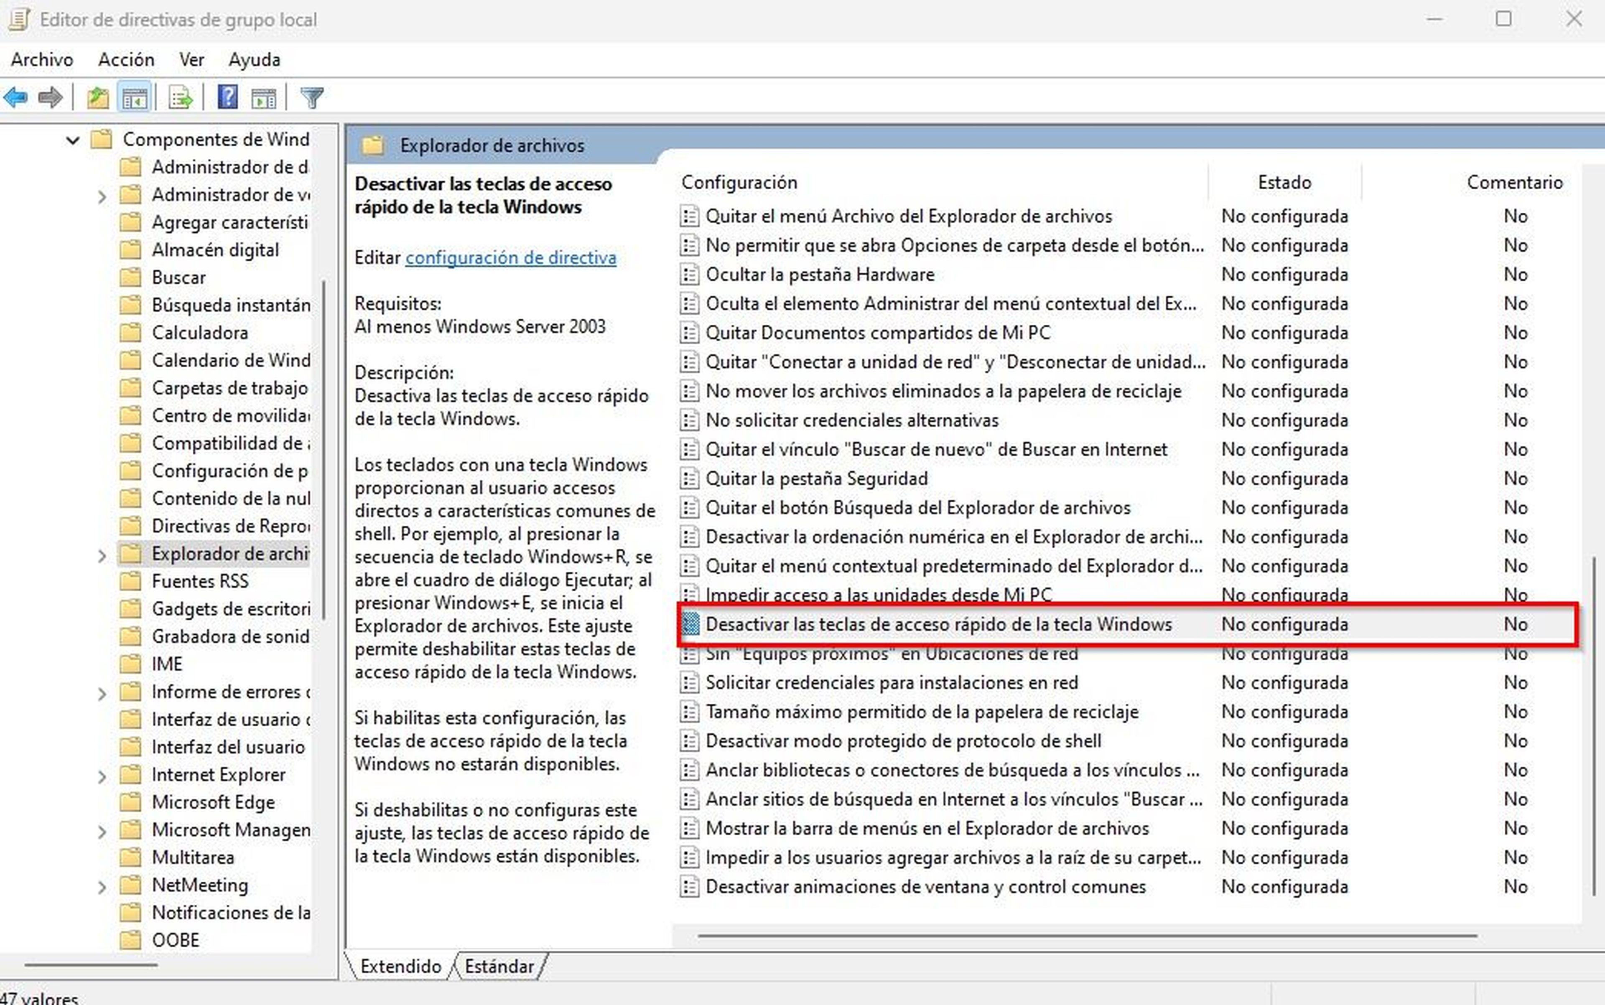This screenshot has height=1005, width=1605.
Task: Click the folder icon next to Multitarea
Action: pyautogui.click(x=131, y=857)
